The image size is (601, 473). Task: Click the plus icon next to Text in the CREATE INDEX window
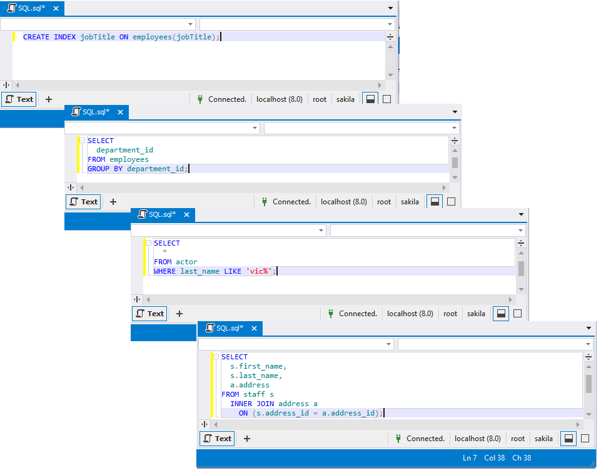coord(49,99)
